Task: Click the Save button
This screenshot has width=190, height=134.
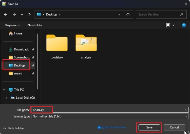Action: tap(149, 127)
